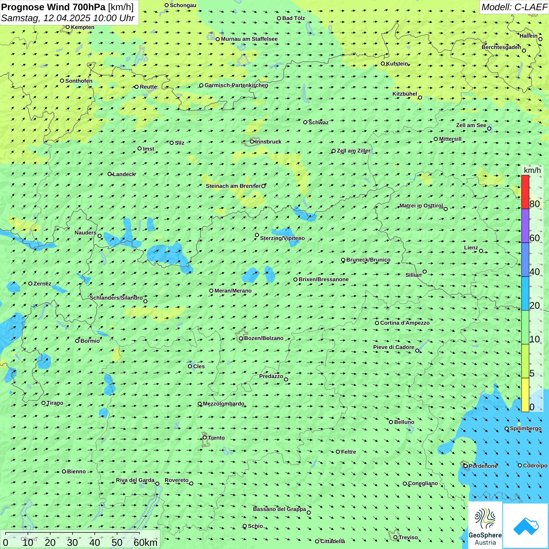
Task: Select the Kempten label
Action: pos(83,27)
